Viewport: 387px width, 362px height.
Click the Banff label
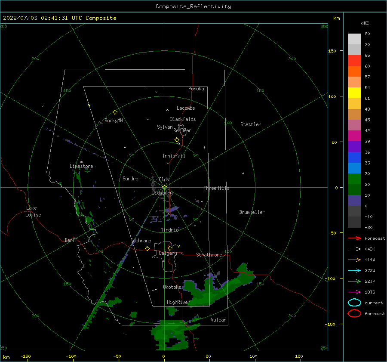pos(71,240)
